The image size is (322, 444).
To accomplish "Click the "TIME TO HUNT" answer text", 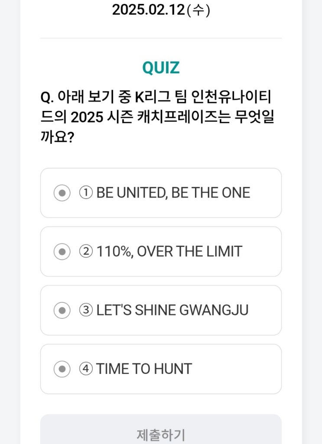I will point(144,369).
